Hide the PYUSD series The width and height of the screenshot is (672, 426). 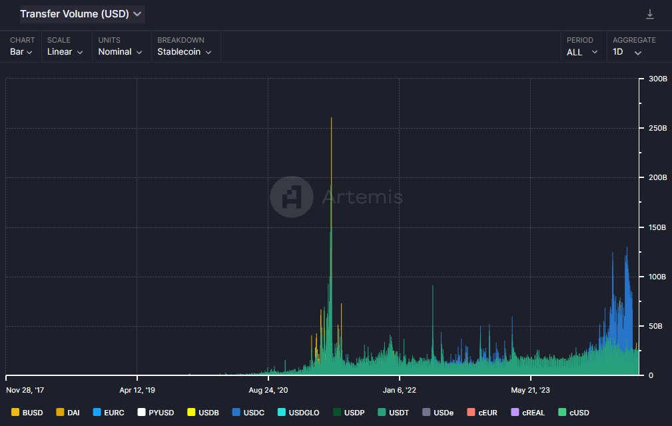[155, 413]
